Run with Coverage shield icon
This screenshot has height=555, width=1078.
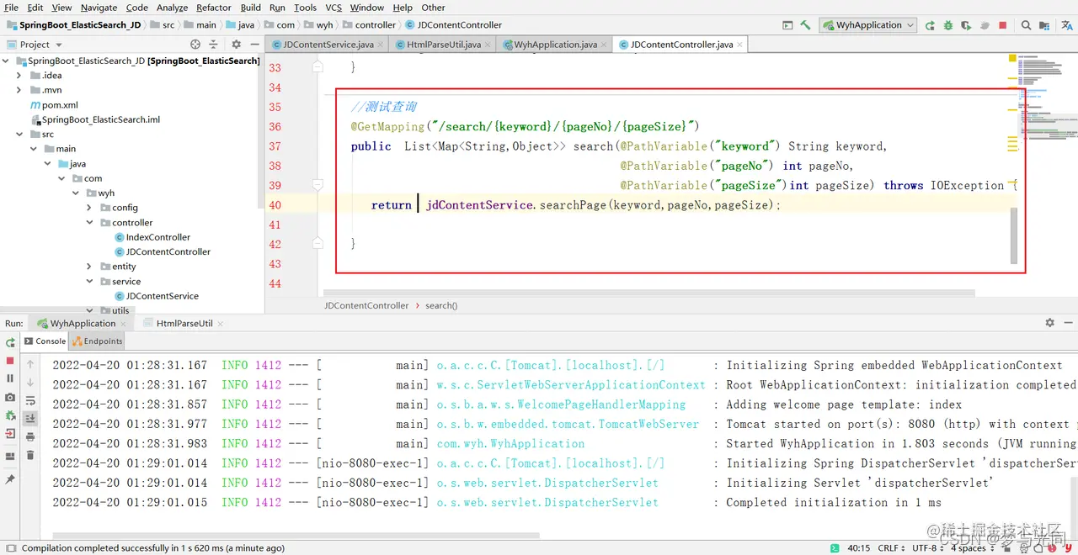966,25
